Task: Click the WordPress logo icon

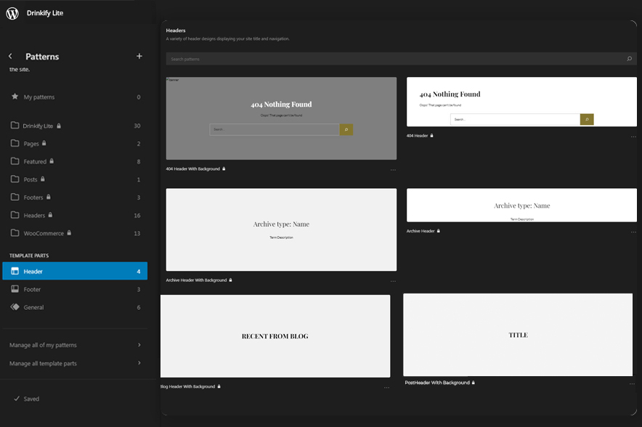Action: [11, 12]
